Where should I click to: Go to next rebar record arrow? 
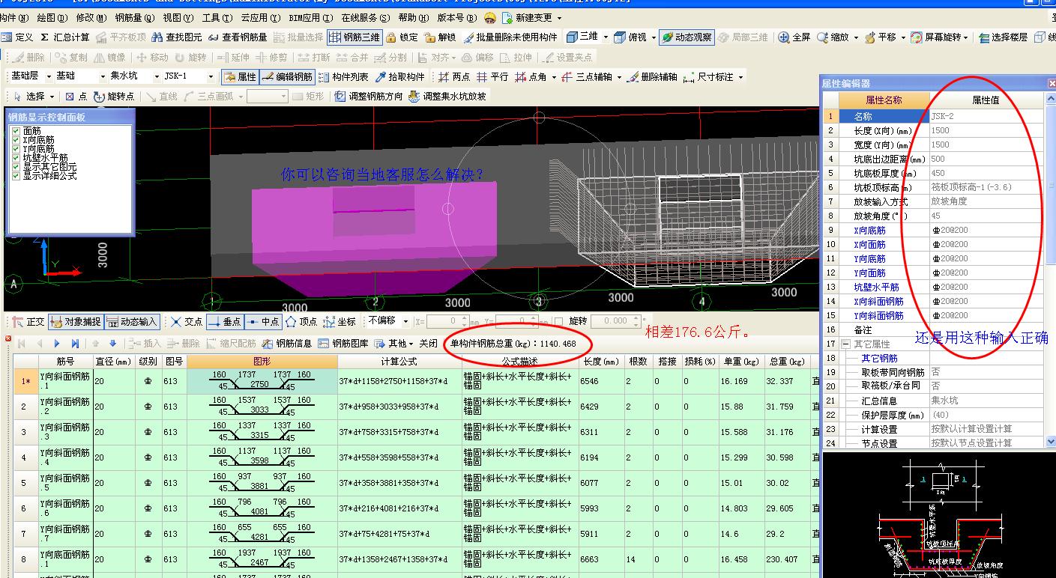(57, 344)
